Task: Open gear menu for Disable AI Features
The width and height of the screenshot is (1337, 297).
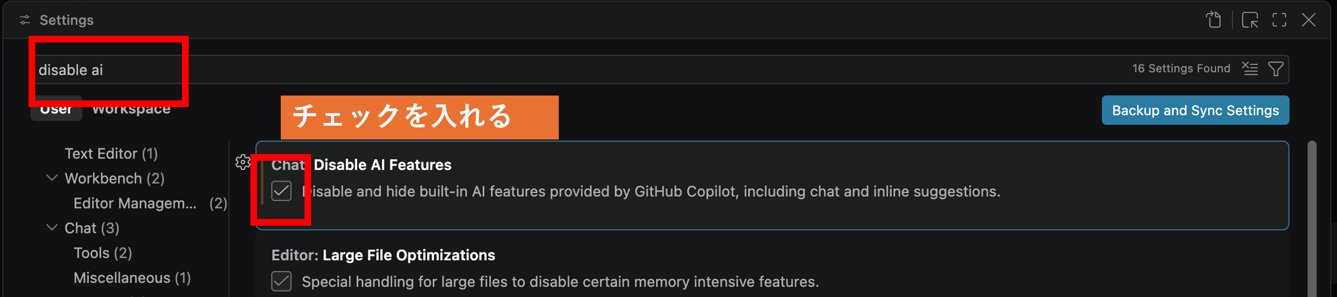Action: 242,162
